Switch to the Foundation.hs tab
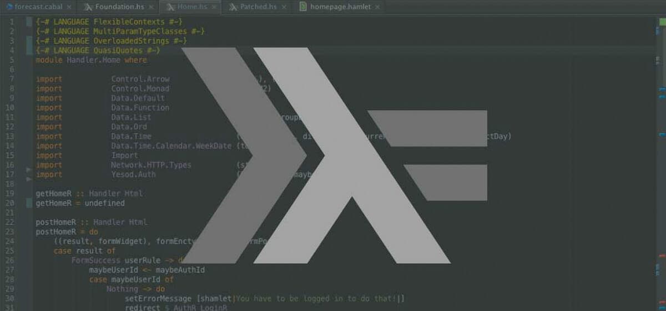The height and width of the screenshot is (311, 666). click(120, 7)
